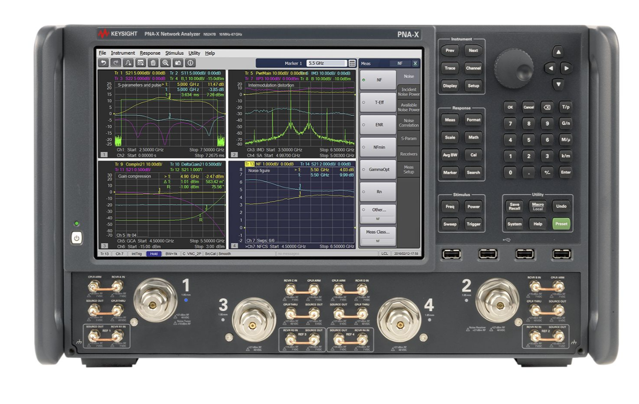Close the Meas softkey panel
Viewport: 639px width, 404px height.
click(x=415, y=63)
